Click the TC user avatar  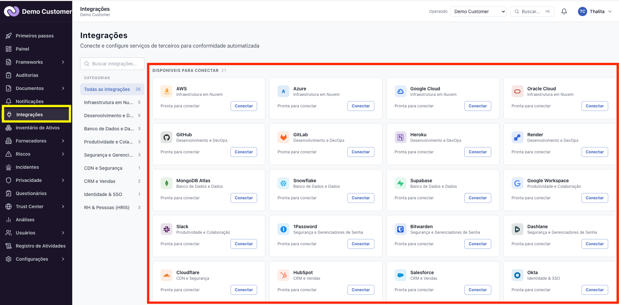point(582,11)
